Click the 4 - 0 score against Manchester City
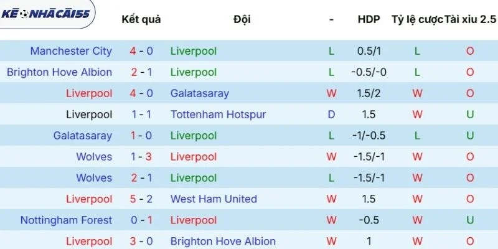The image size is (498, 249). point(141,51)
